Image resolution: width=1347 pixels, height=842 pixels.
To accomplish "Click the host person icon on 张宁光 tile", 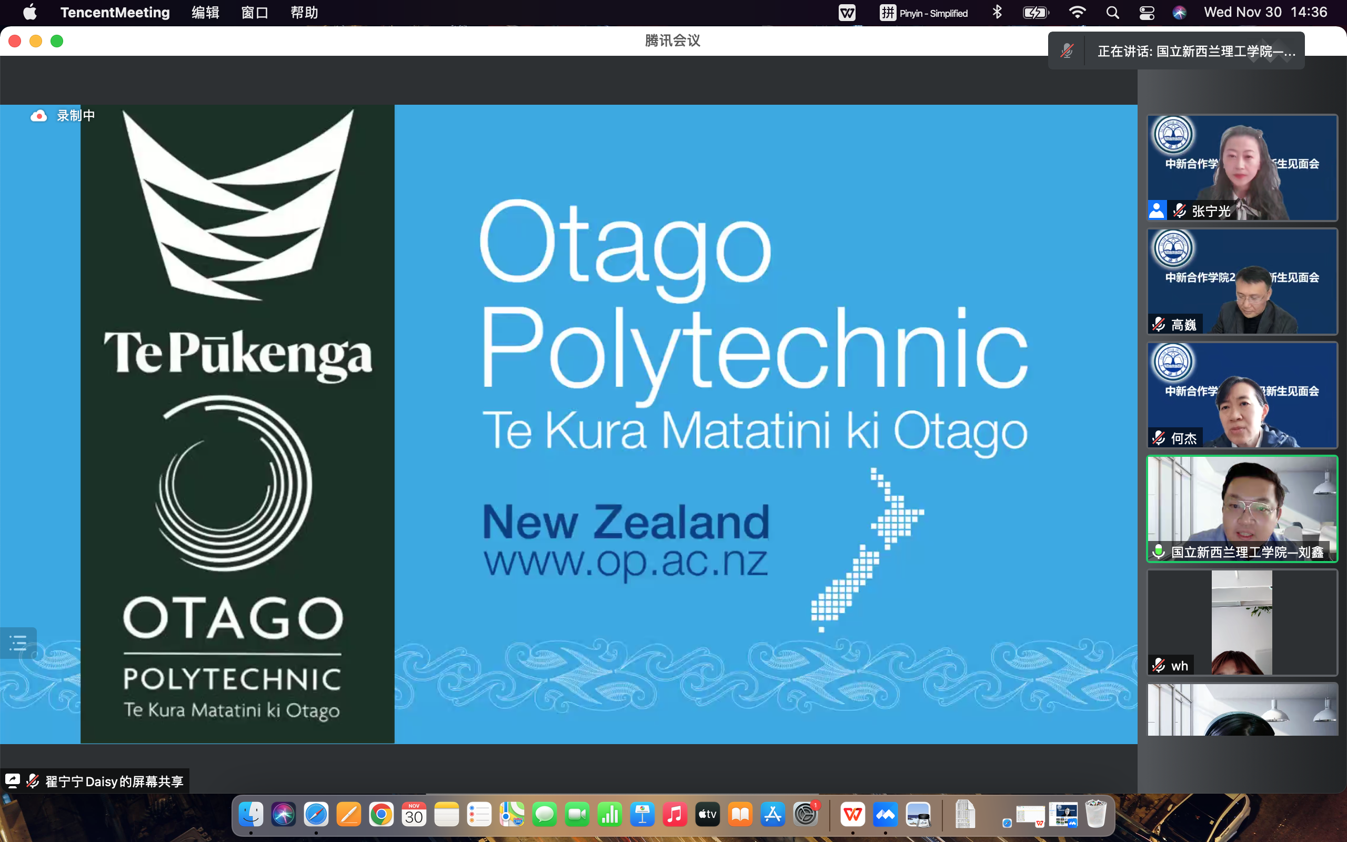I will (1157, 210).
